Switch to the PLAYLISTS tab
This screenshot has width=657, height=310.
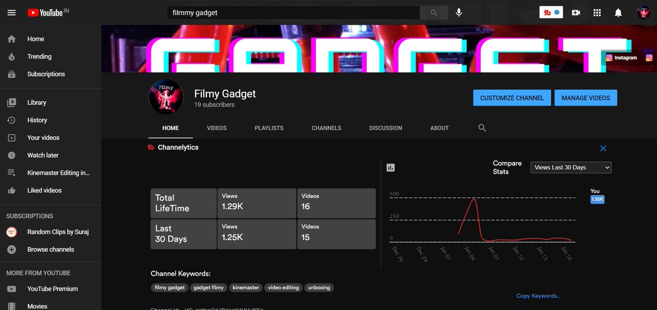pos(269,128)
